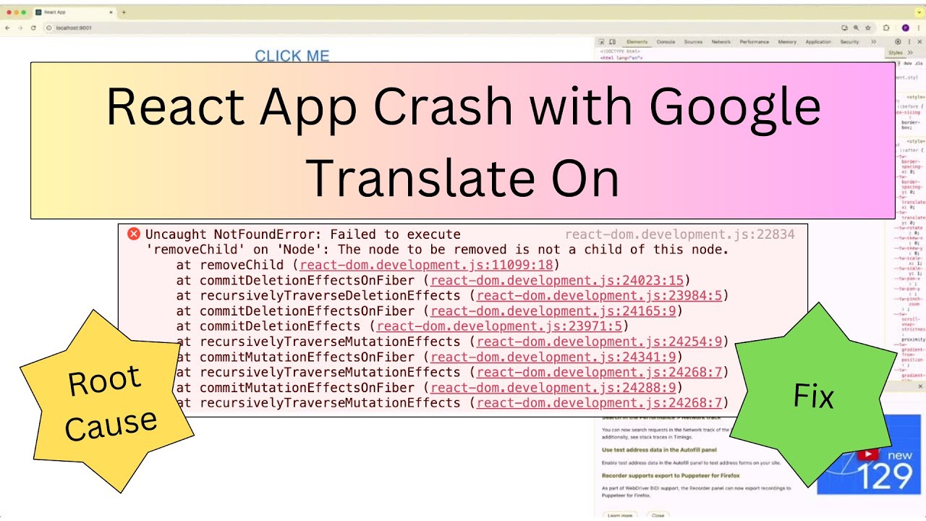The height and width of the screenshot is (521, 926).
Task: Switch to the Sources tab
Action: 693,42
